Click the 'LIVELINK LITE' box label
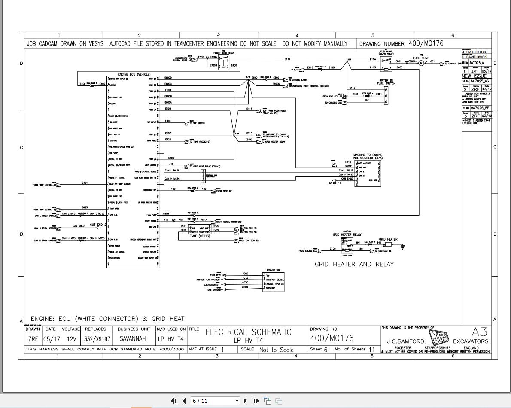This screenshot has height=408, width=511. click(x=274, y=270)
